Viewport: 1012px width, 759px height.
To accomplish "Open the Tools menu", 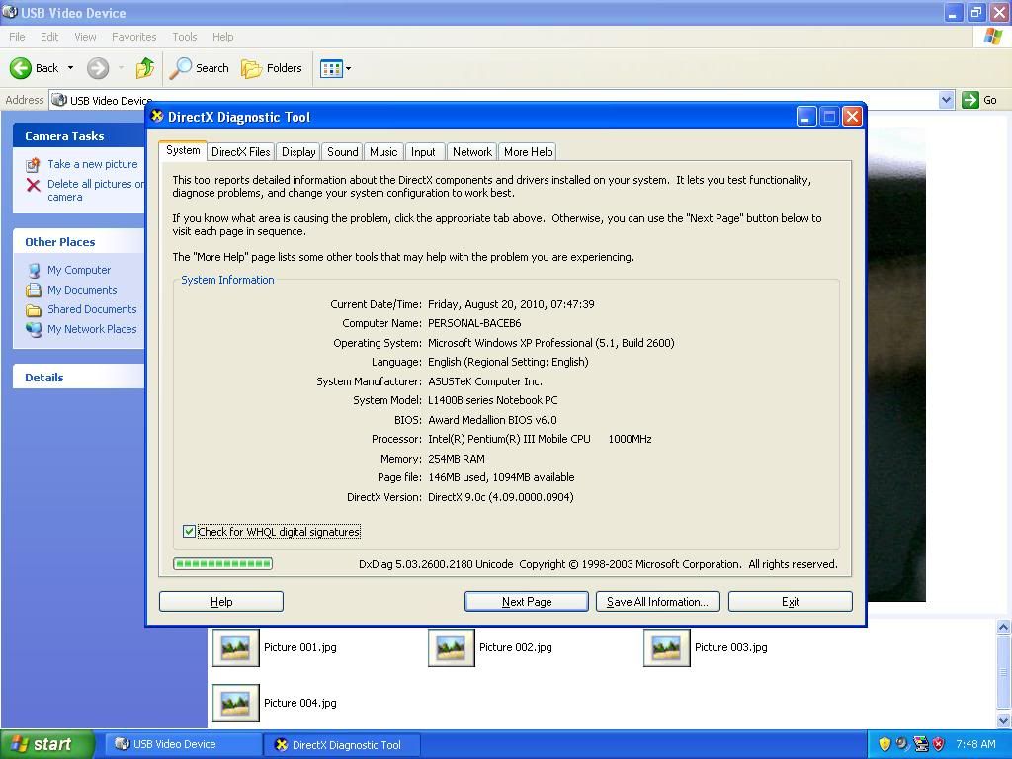I will 184,37.
